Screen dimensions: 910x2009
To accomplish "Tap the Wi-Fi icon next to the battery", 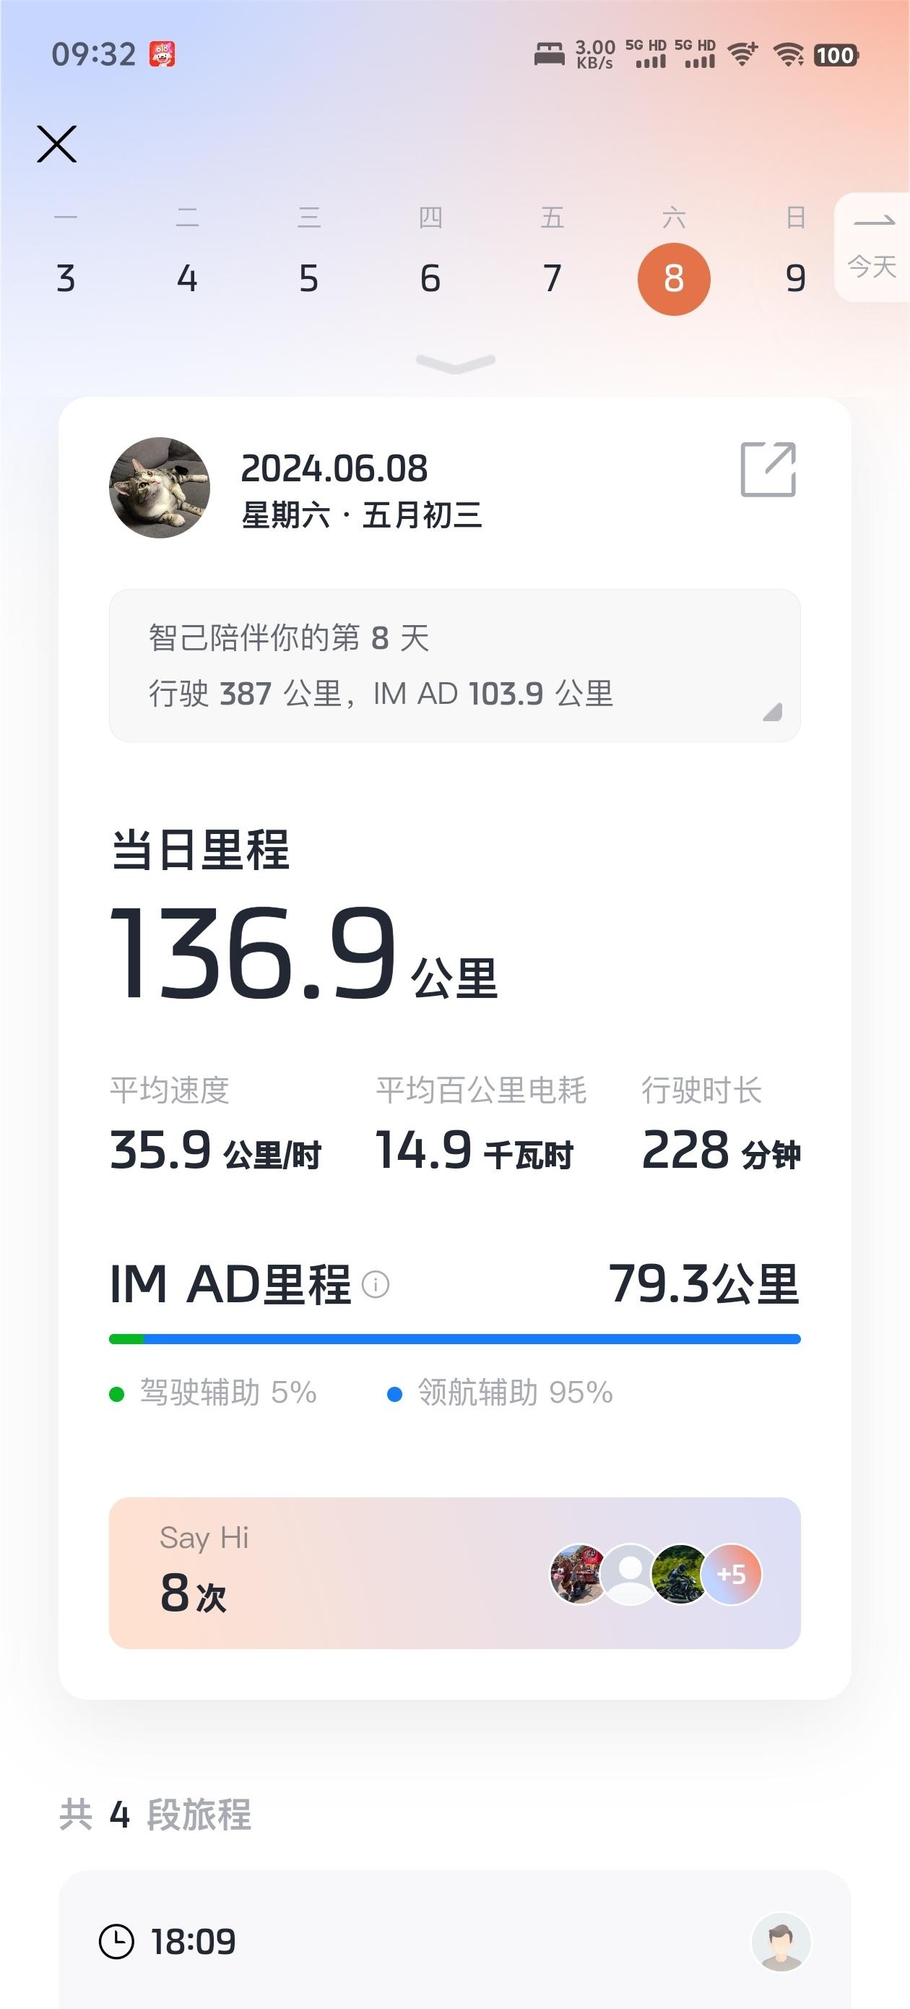I will tap(789, 55).
